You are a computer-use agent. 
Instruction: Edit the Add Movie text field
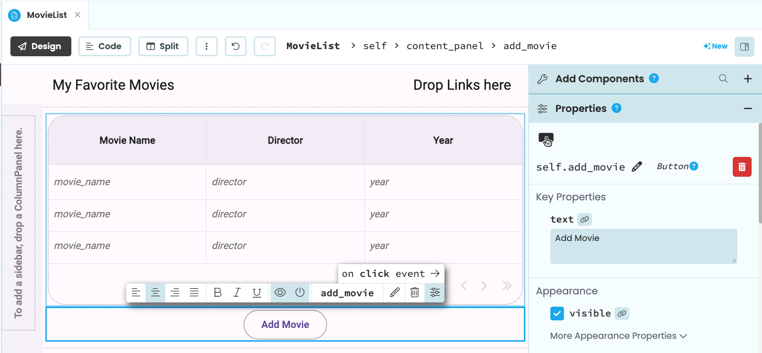643,246
